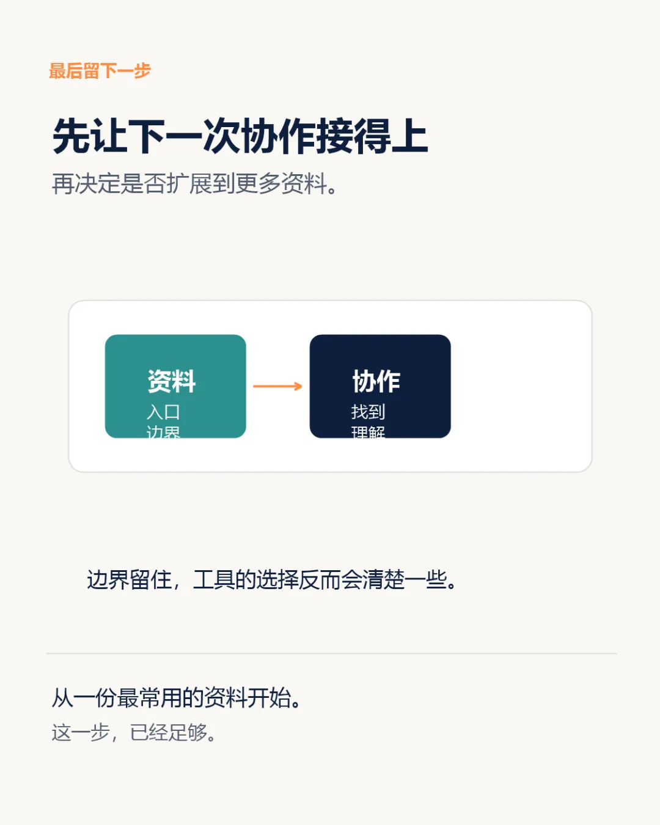Click the 资料 title inside the teal box
Image resolution: width=660 pixels, height=825 pixels.
(172, 381)
